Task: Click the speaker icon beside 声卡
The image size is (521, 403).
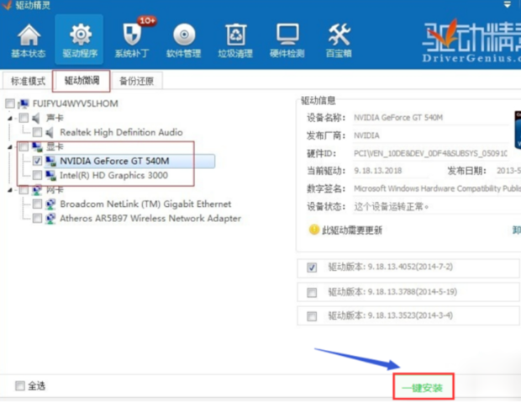Action: (36, 118)
